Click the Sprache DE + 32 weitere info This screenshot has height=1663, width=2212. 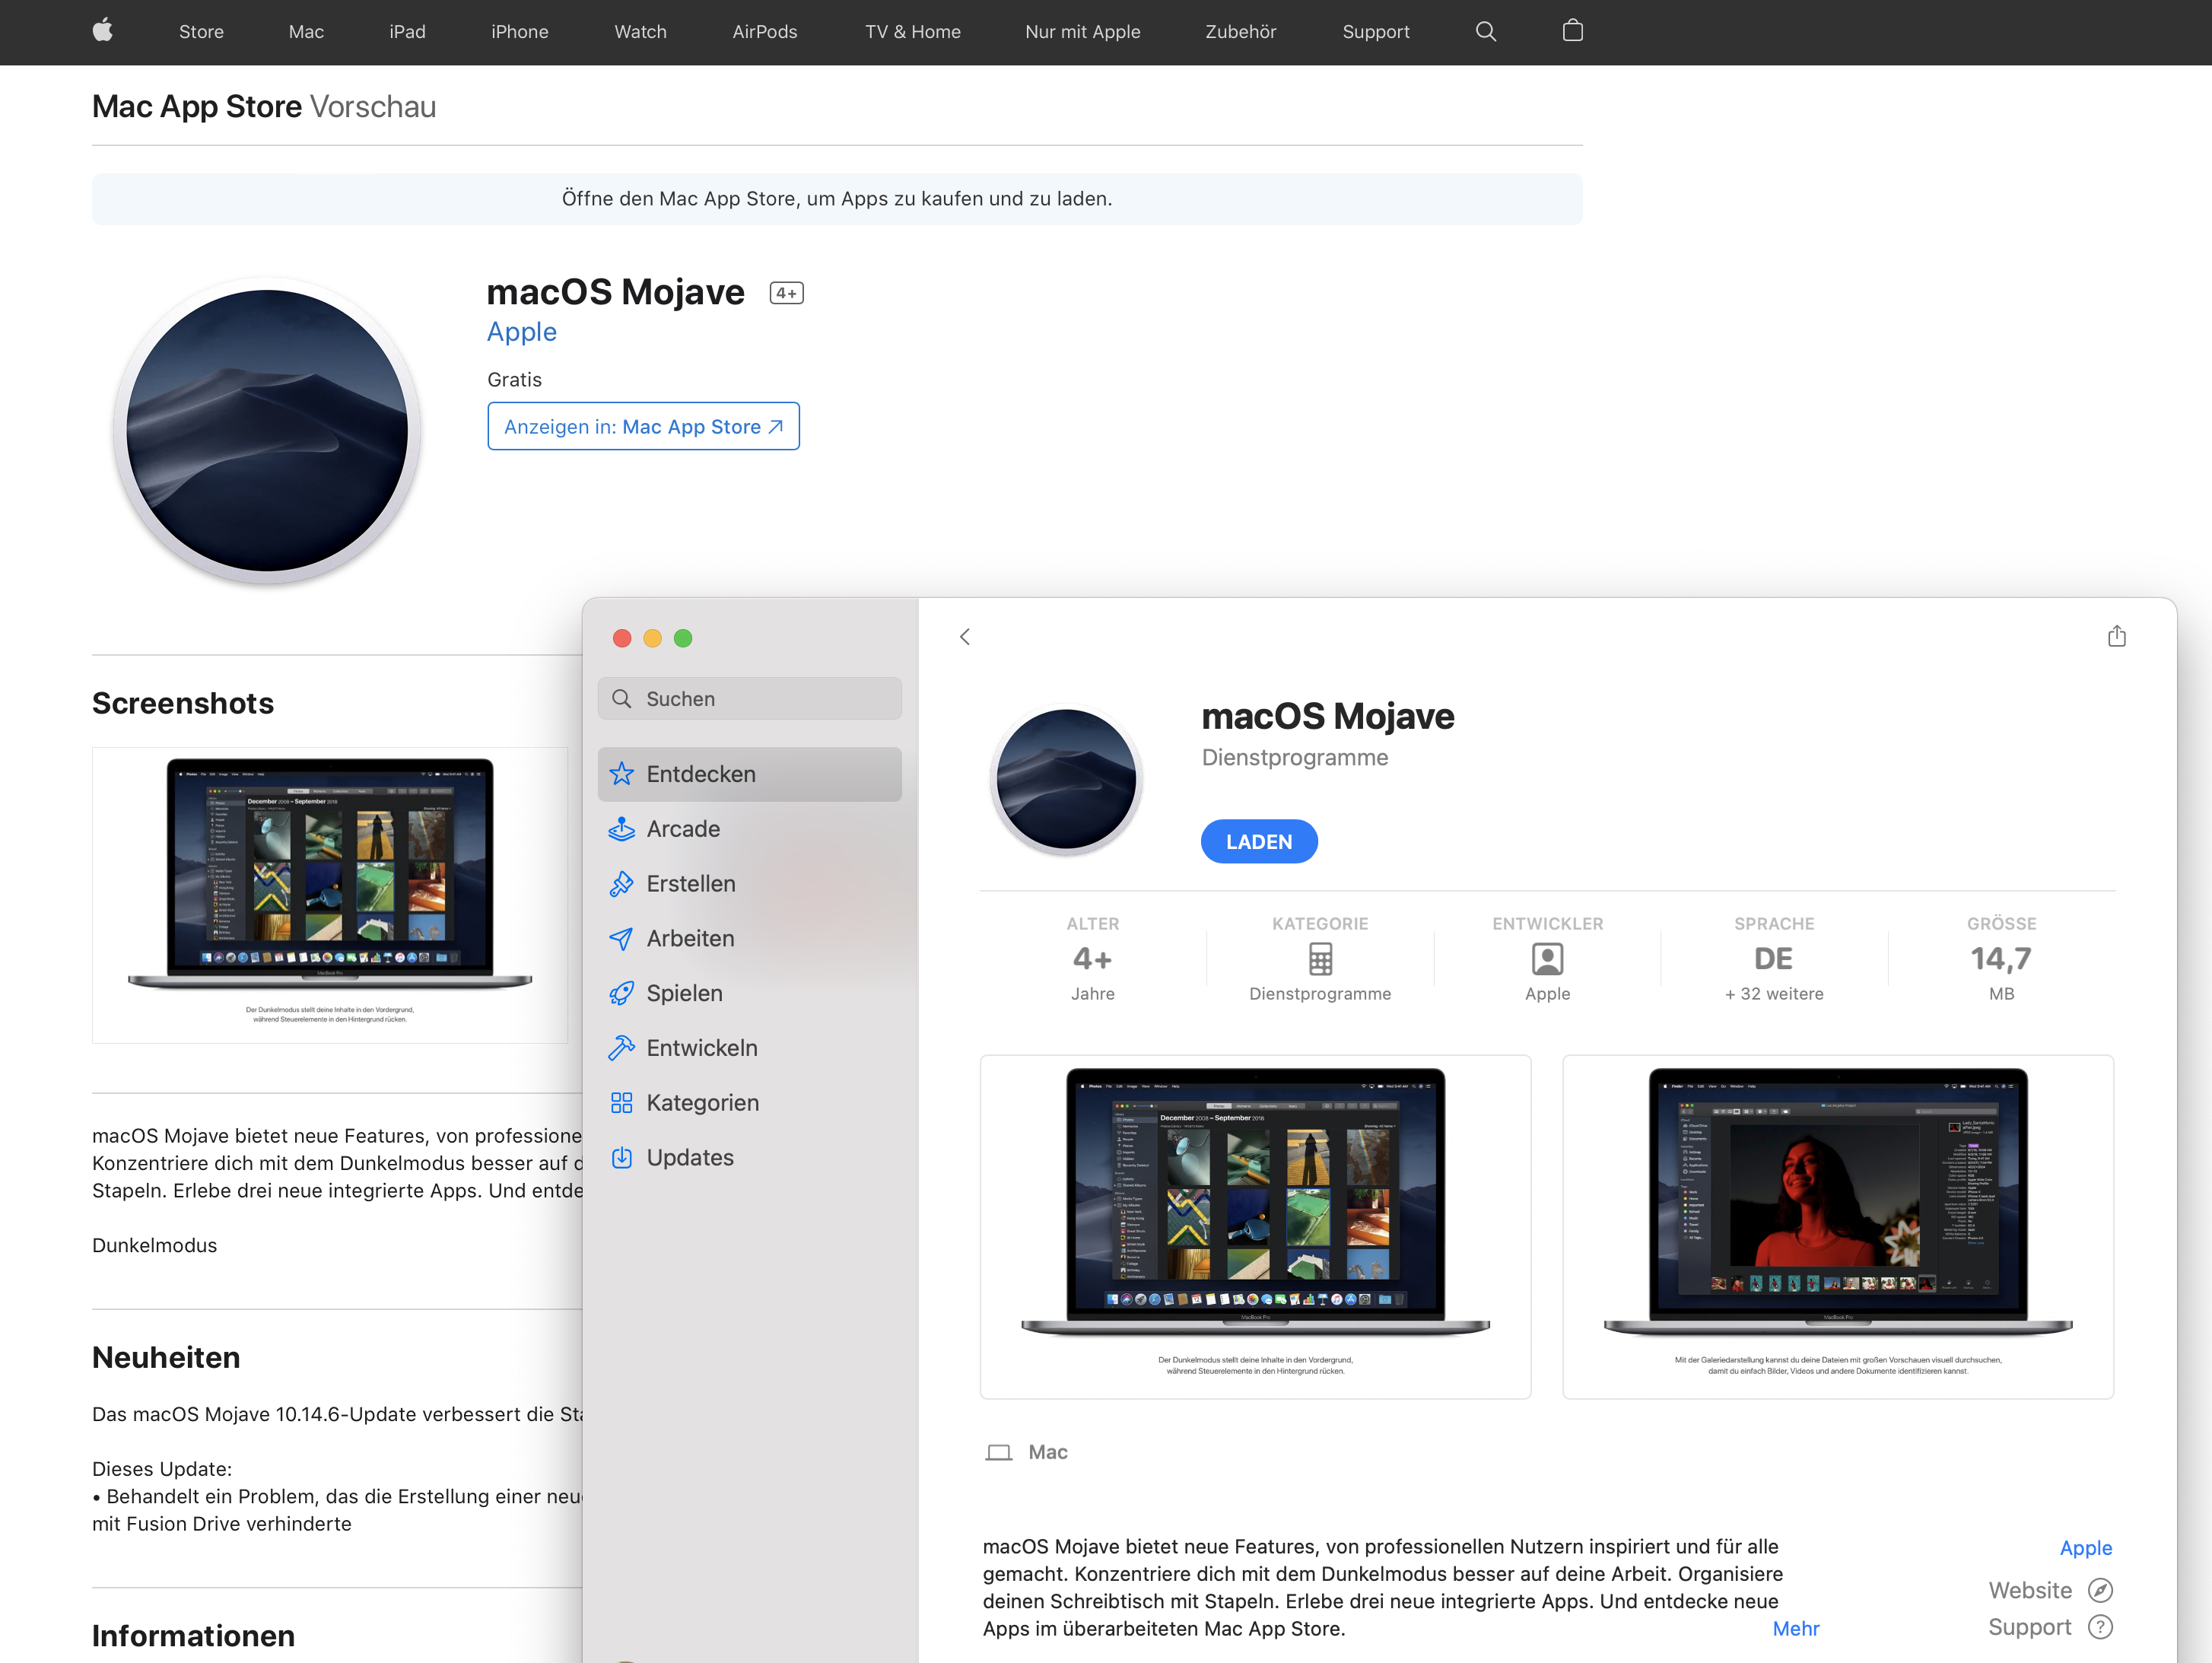click(1773, 960)
